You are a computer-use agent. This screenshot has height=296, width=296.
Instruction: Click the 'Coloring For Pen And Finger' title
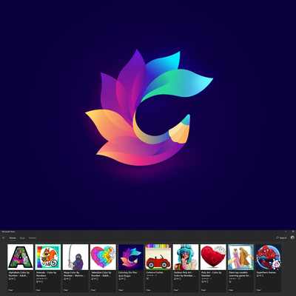[127, 274]
